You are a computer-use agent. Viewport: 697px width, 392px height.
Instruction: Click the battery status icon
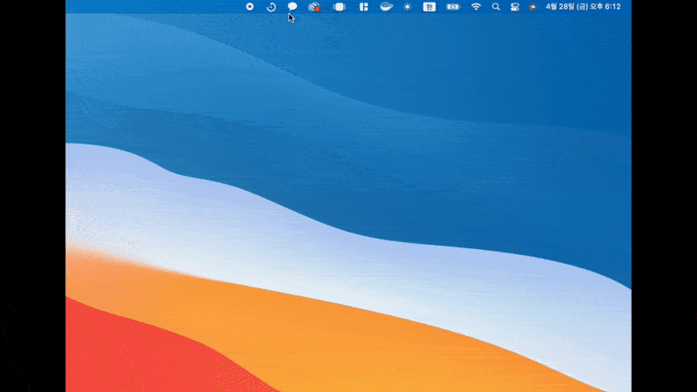pyautogui.click(x=453, y=7)
